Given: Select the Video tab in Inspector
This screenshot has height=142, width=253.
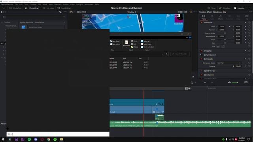Looking at the screenshot, I should (x=204, y=17).
